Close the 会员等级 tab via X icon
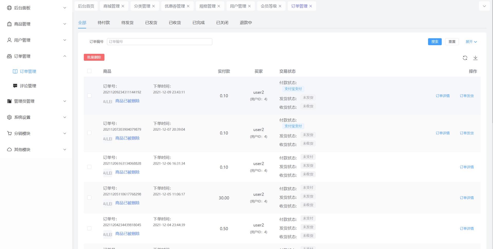Viewport: 493px width, 249px height. (280, 6)
